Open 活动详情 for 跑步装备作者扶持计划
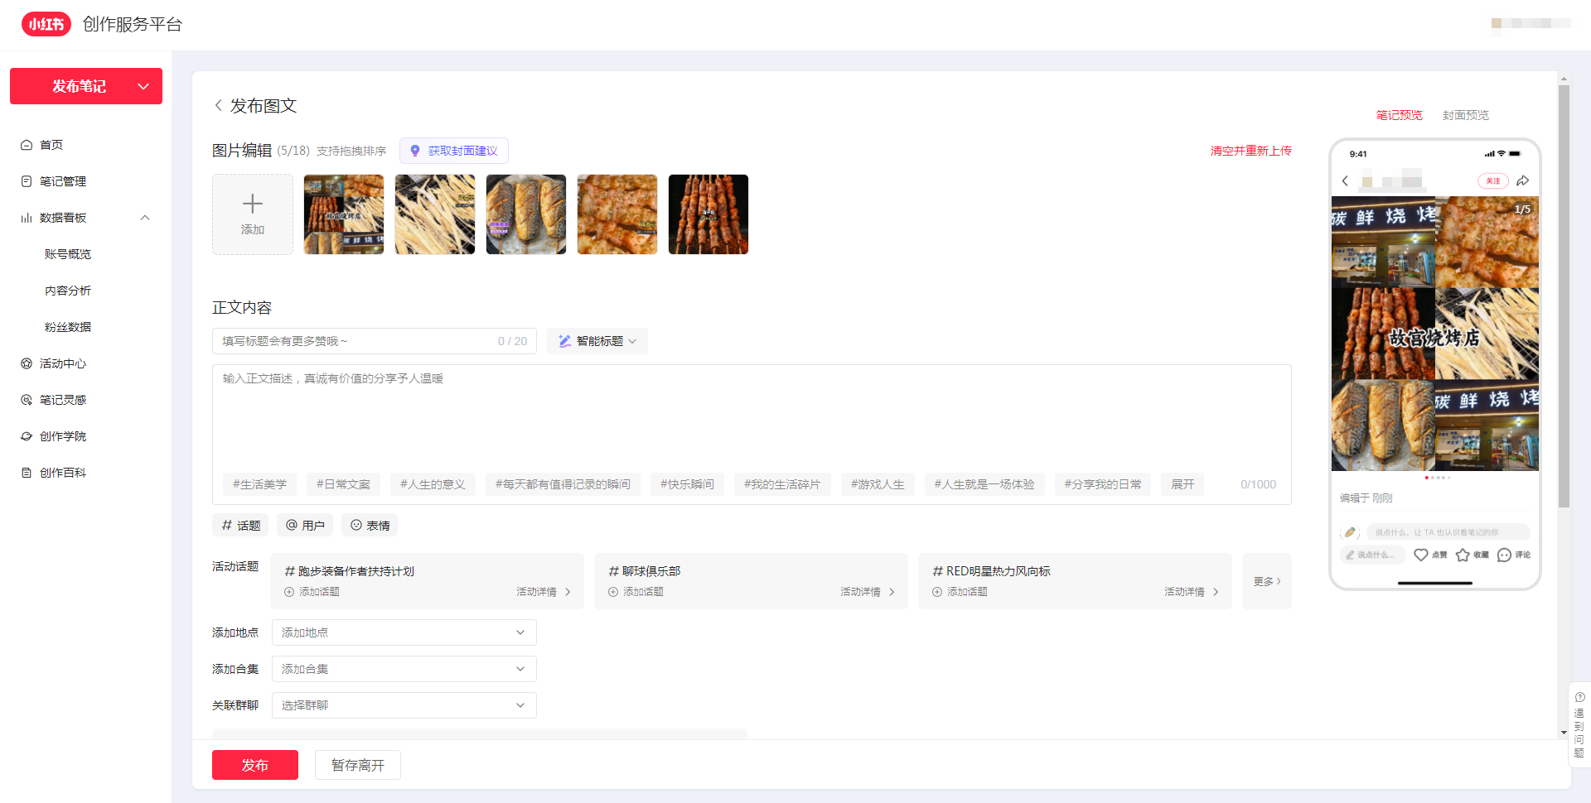1591x803 pixels. click(x=544, y=592)
